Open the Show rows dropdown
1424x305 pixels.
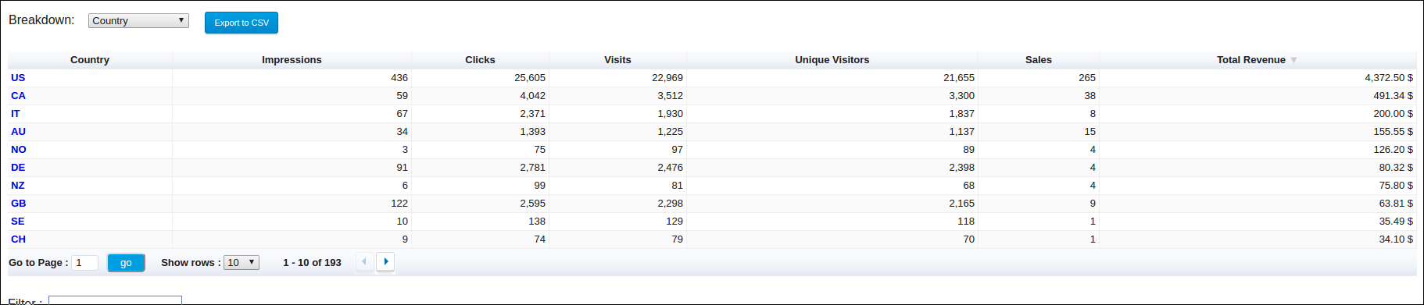coord(242,263)
